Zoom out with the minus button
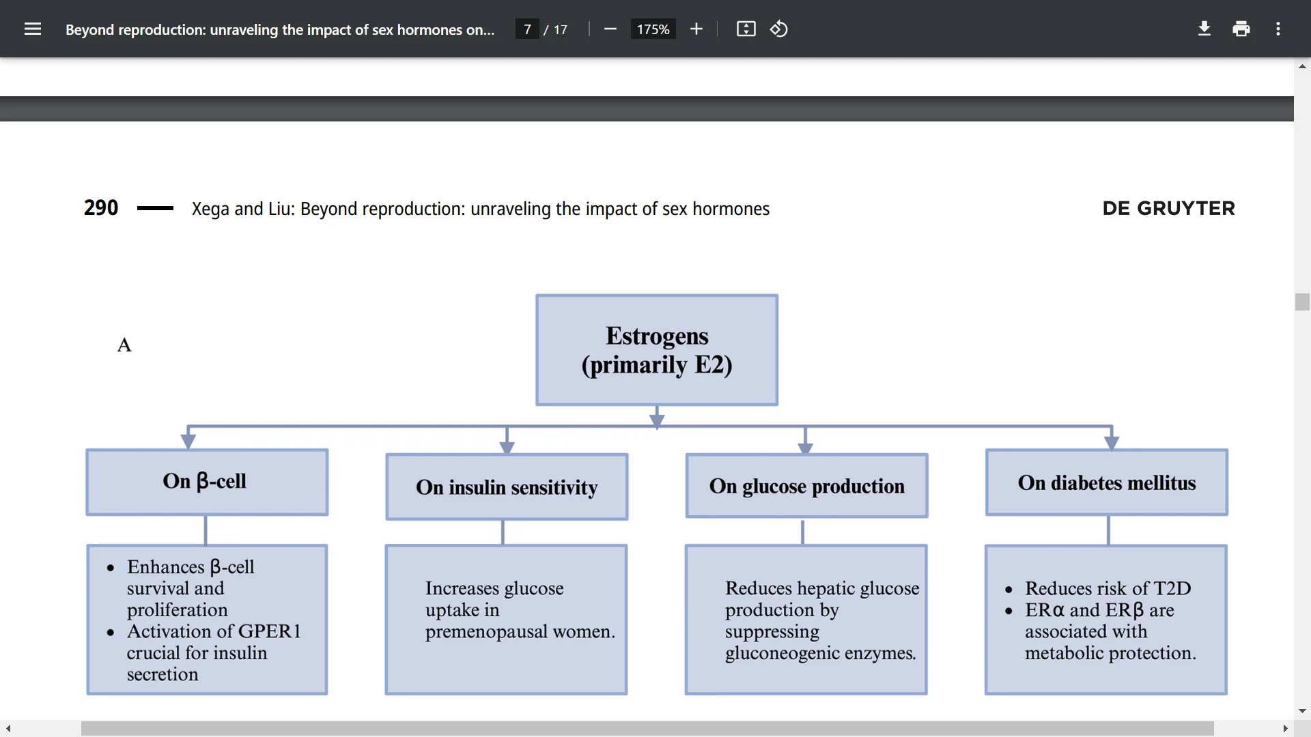Screen dimensions: 1311x737 click(610, 29)
